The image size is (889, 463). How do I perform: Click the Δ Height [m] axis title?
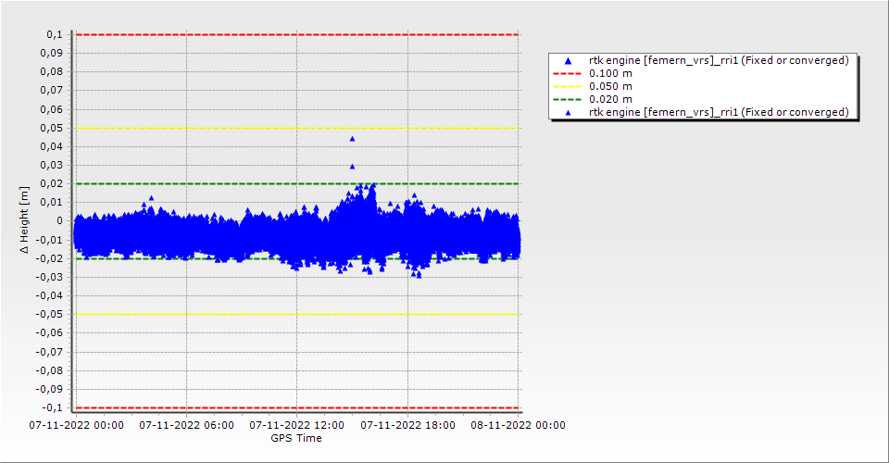click(x=25, y=220)
